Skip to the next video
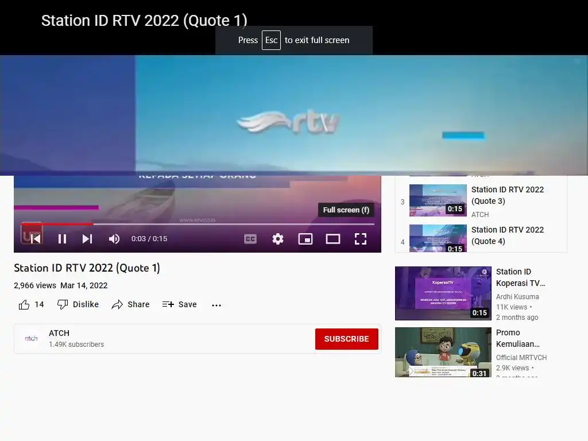 click(87, 239)
